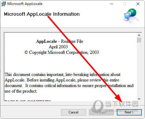Close the Microsoft AppLocale installer window
The height and width of the screenshot is (119, 145).
pos(138,4)
